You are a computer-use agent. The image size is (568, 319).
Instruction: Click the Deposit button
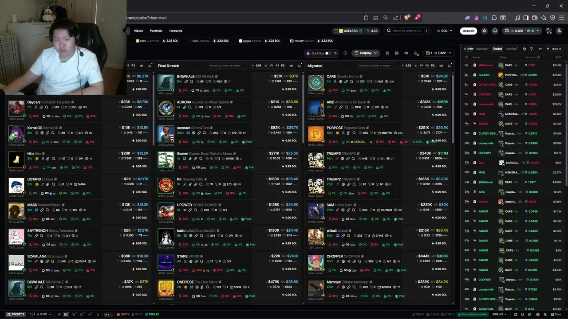point(469,31)
